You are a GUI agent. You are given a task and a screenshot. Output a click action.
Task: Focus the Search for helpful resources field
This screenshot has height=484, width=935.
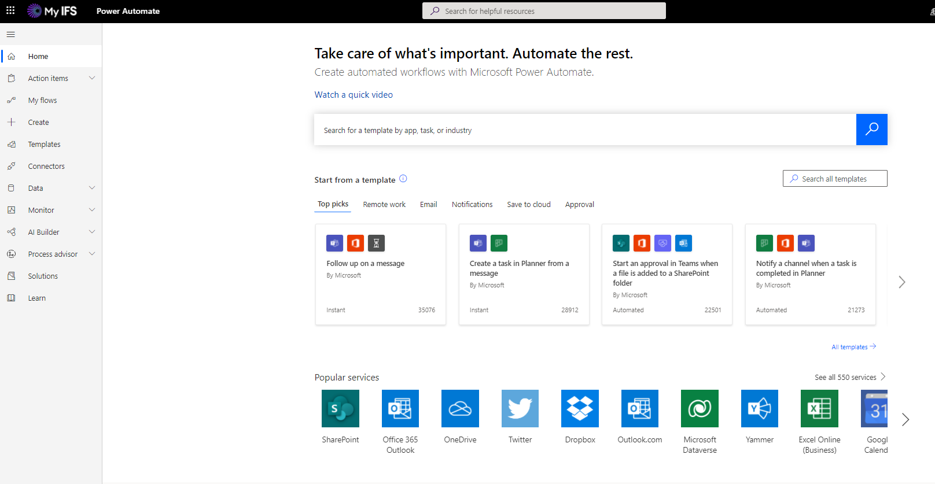544,11
